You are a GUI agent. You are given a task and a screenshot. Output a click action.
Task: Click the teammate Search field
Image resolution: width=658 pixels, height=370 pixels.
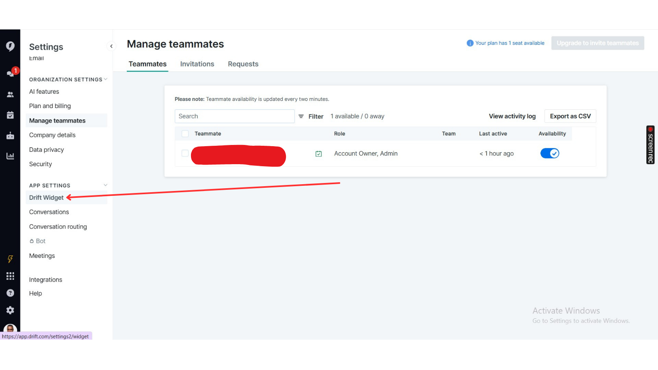[235, 116]
